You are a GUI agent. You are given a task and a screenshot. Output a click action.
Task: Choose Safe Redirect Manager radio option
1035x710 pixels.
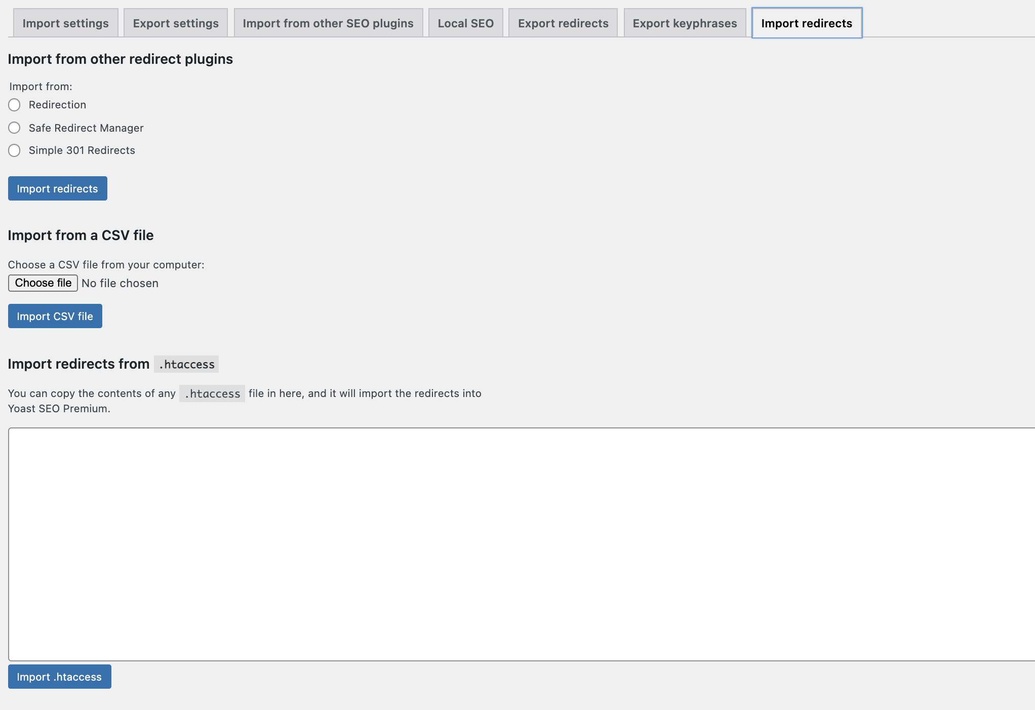click(x=14, y=128)
